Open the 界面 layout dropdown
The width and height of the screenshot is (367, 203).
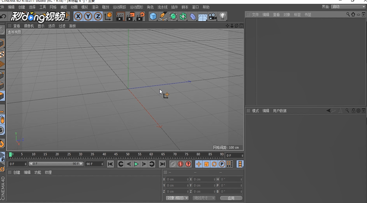pyautogui.click(x=348, y=7)
